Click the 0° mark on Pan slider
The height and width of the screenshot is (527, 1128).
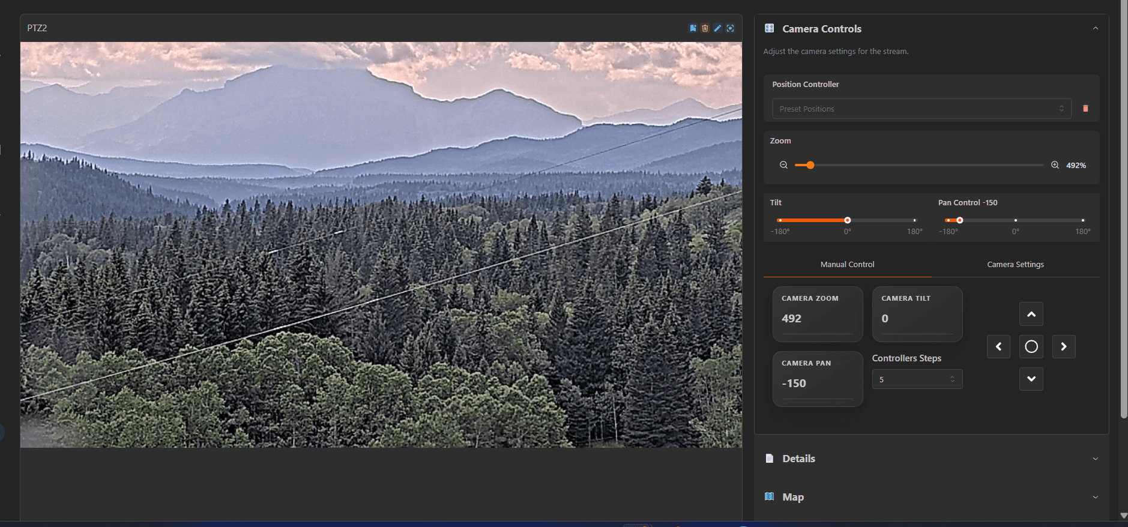point(1016,231)
